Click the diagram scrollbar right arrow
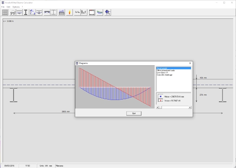Image resolution: width=236 pixels, height=168 pixels. (190, 107)
